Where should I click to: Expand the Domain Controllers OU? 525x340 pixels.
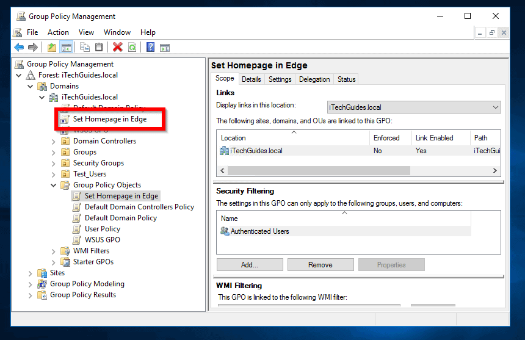(54, 142)
